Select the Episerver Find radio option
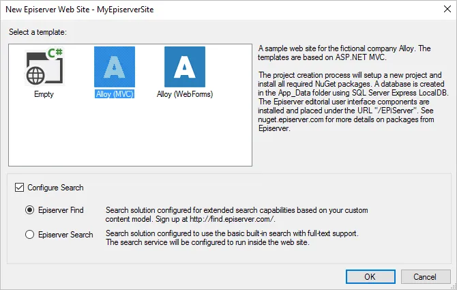This screenshot has width=457, height=290. tap(30, 210)
